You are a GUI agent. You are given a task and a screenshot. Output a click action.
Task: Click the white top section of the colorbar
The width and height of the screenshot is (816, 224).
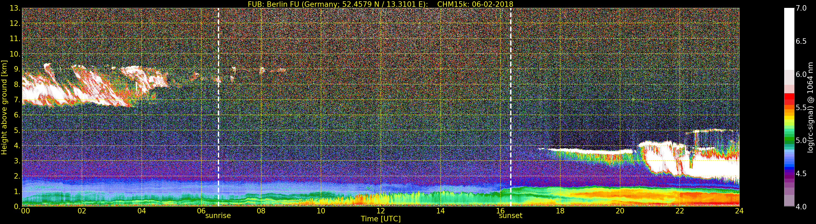pyautogui.click(x=789, y=39)
